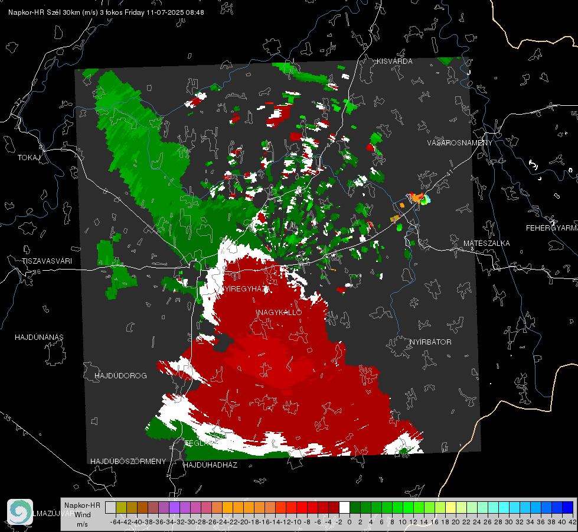
Task: Click the road number 41 near Vásárosnamény
Action: click(449, 173)
